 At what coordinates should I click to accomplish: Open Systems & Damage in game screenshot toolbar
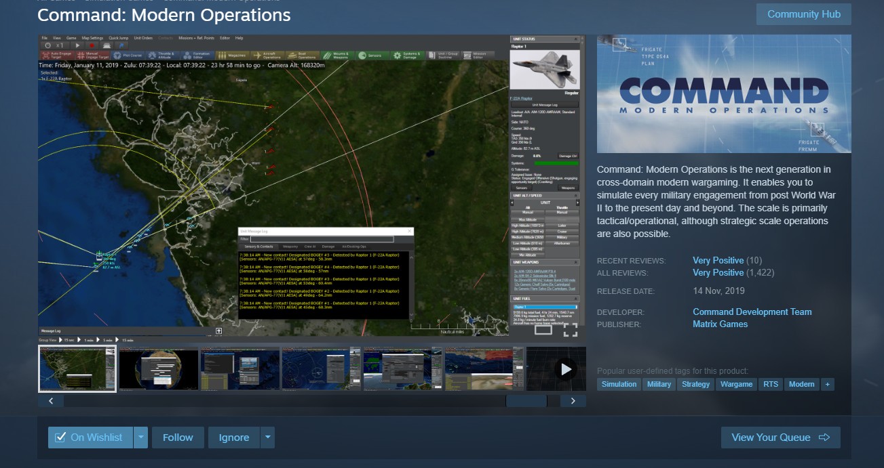click(407, 55)
